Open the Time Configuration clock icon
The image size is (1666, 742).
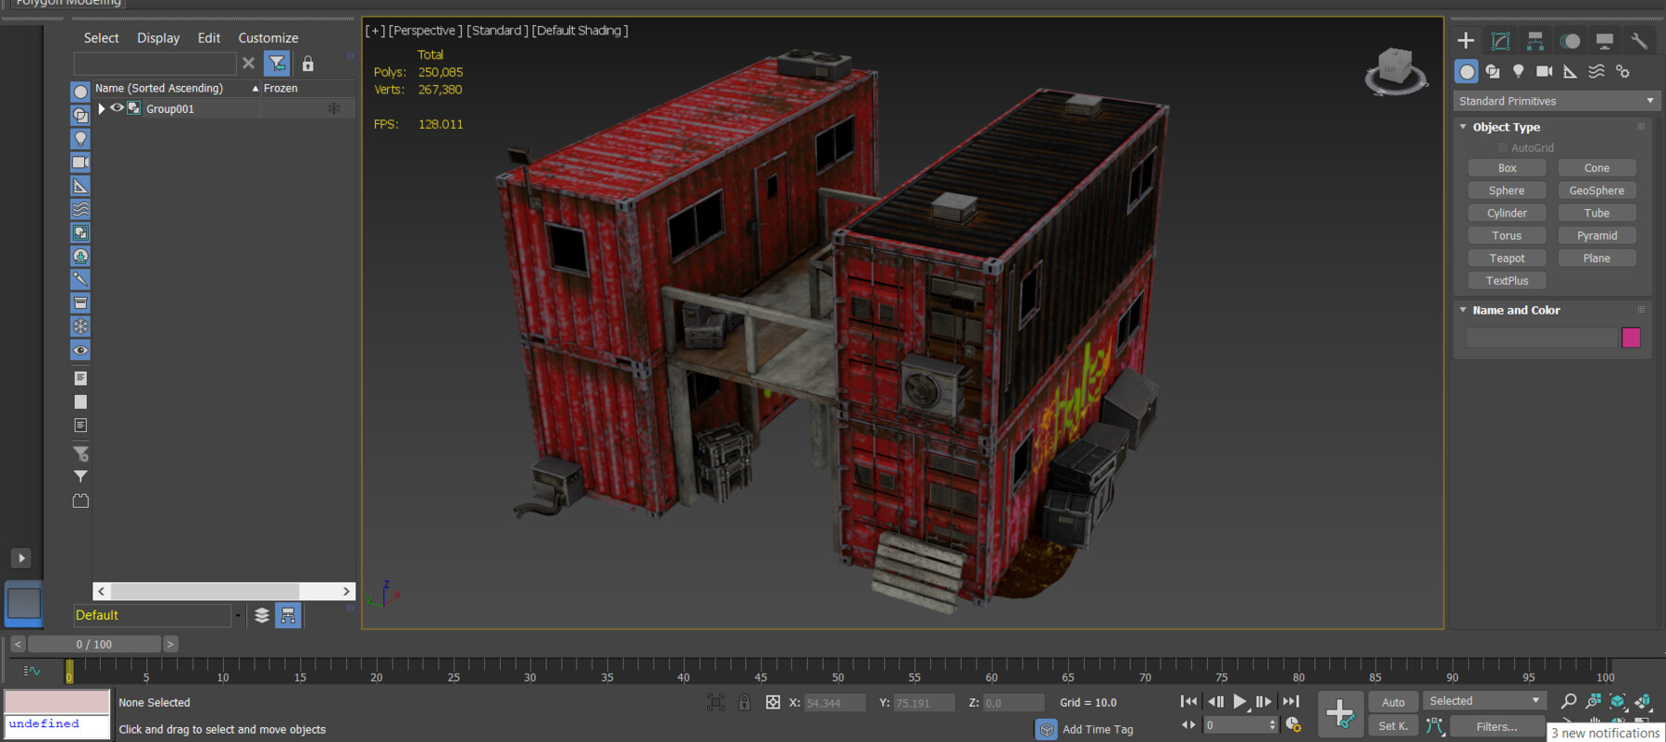(x=1293, y=724)
